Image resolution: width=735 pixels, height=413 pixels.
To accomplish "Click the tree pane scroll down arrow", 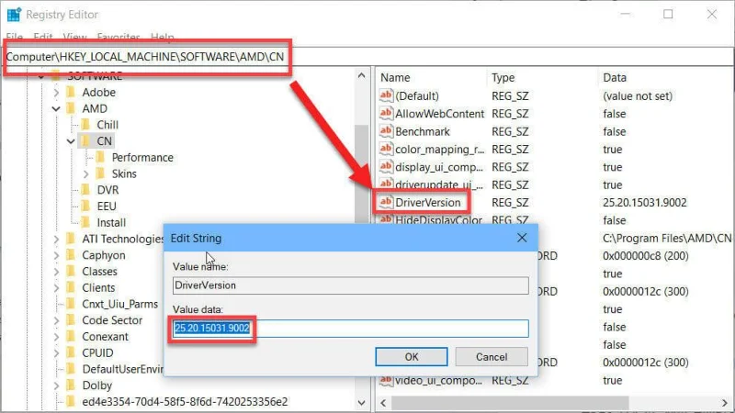I will [361, 403].
